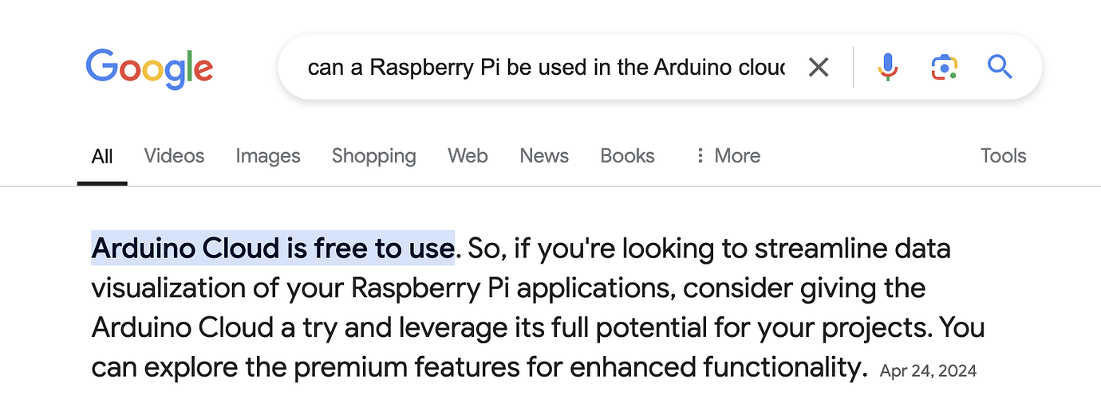1101x411 pixels.
Task: Click the three-dot icon beside More
Action: click(x=700, y=156)
